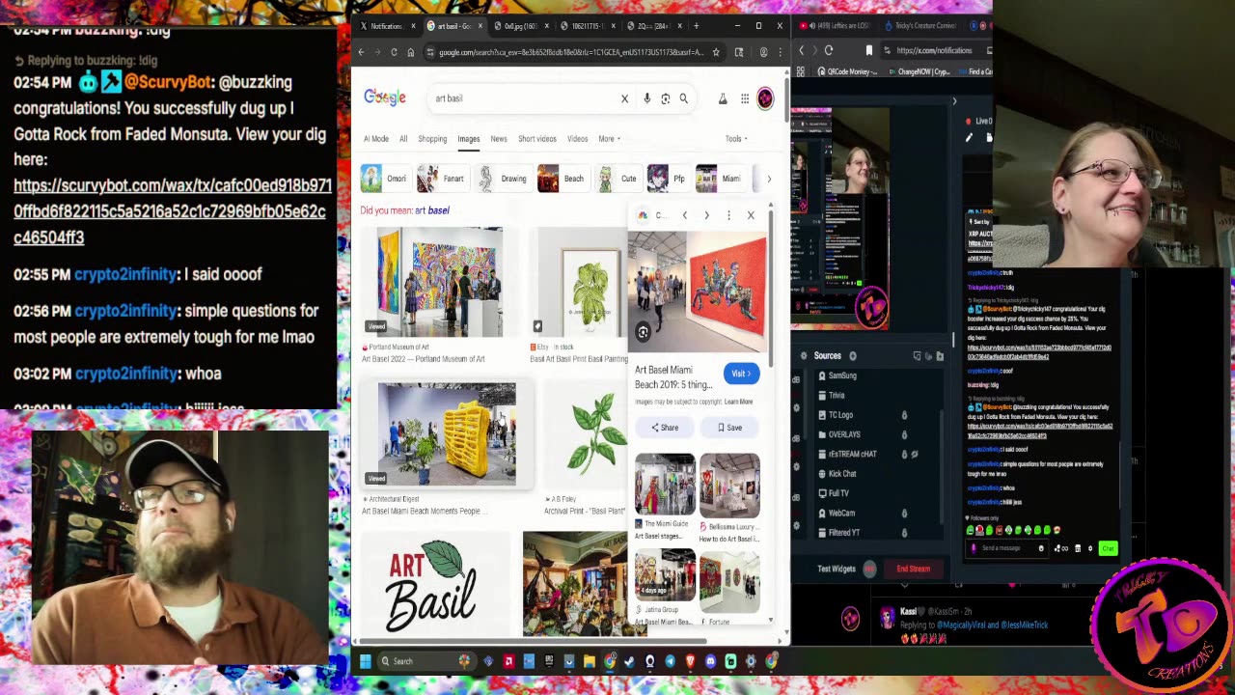Select the Shopping search tab
The height and width of the screenshot is (695, 1235).
pyautogui.click(x=432, y=139)
